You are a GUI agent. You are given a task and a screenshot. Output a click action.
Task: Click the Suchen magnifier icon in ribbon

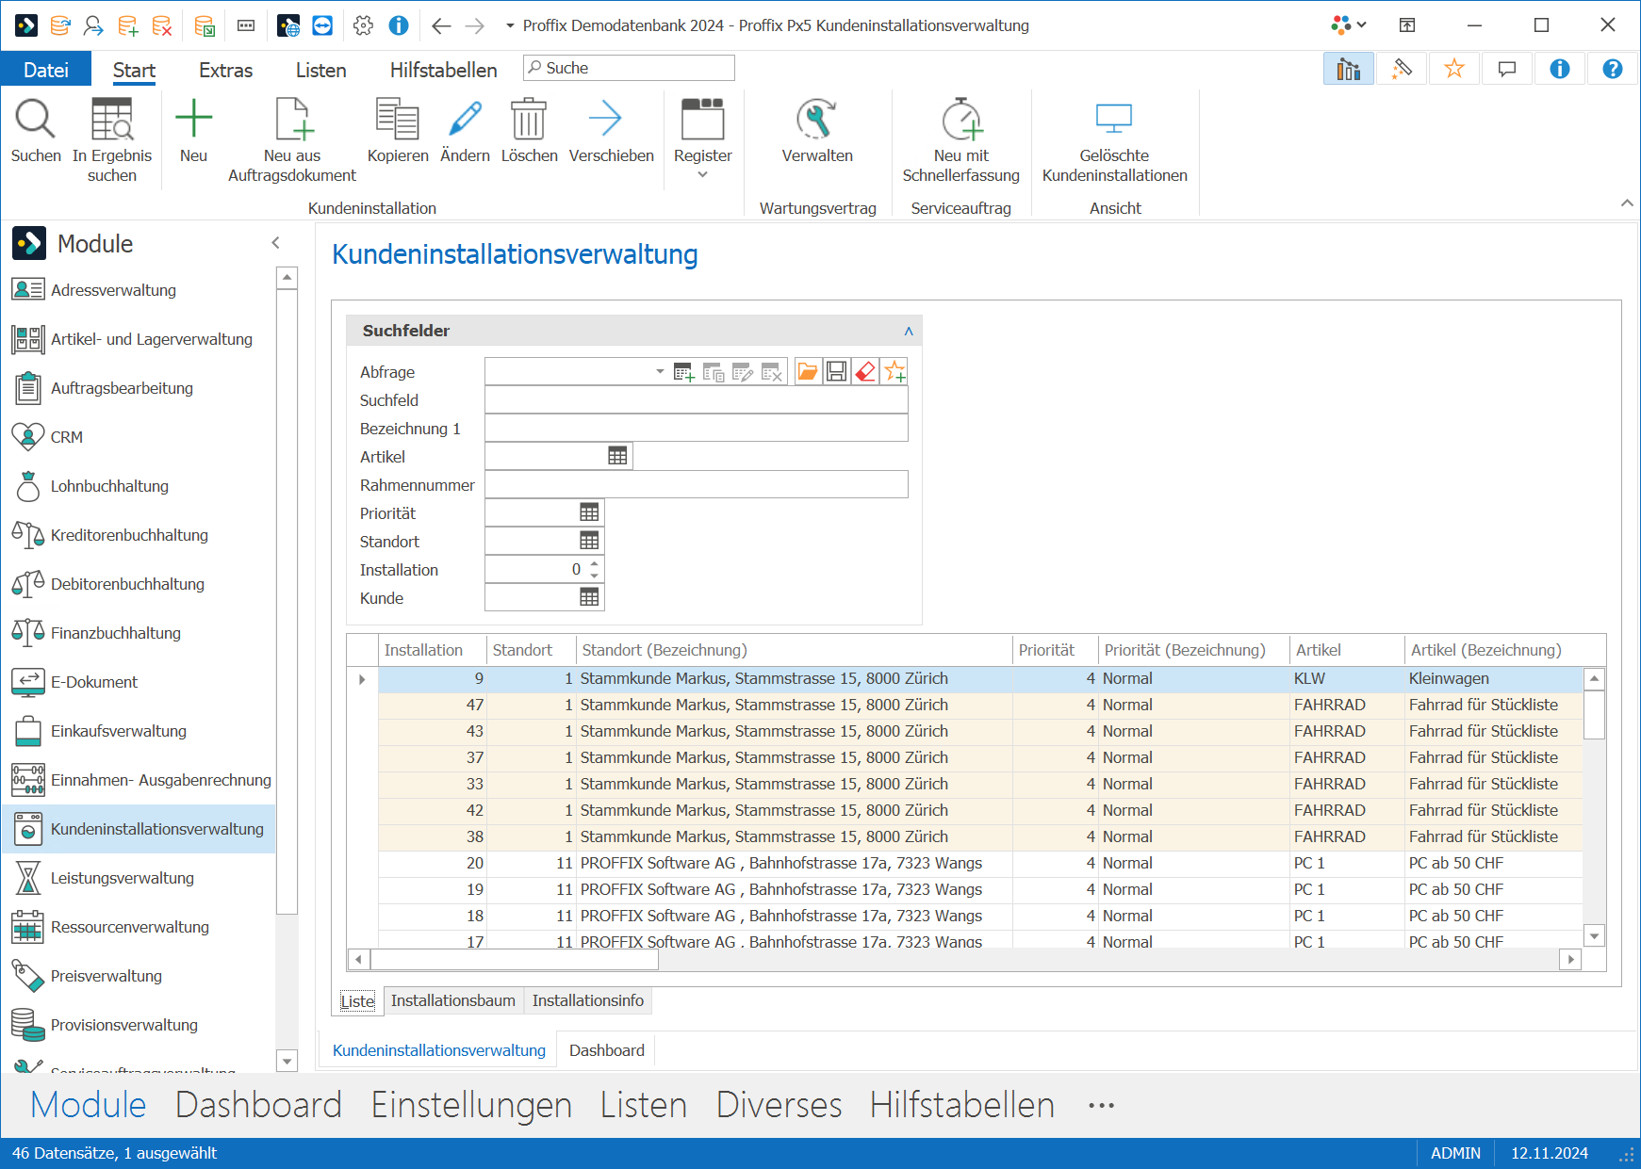[35, 119]
